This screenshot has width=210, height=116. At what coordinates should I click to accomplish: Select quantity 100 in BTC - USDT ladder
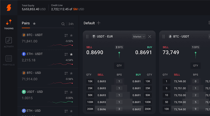pyautogui.click(x=167, y=109)
